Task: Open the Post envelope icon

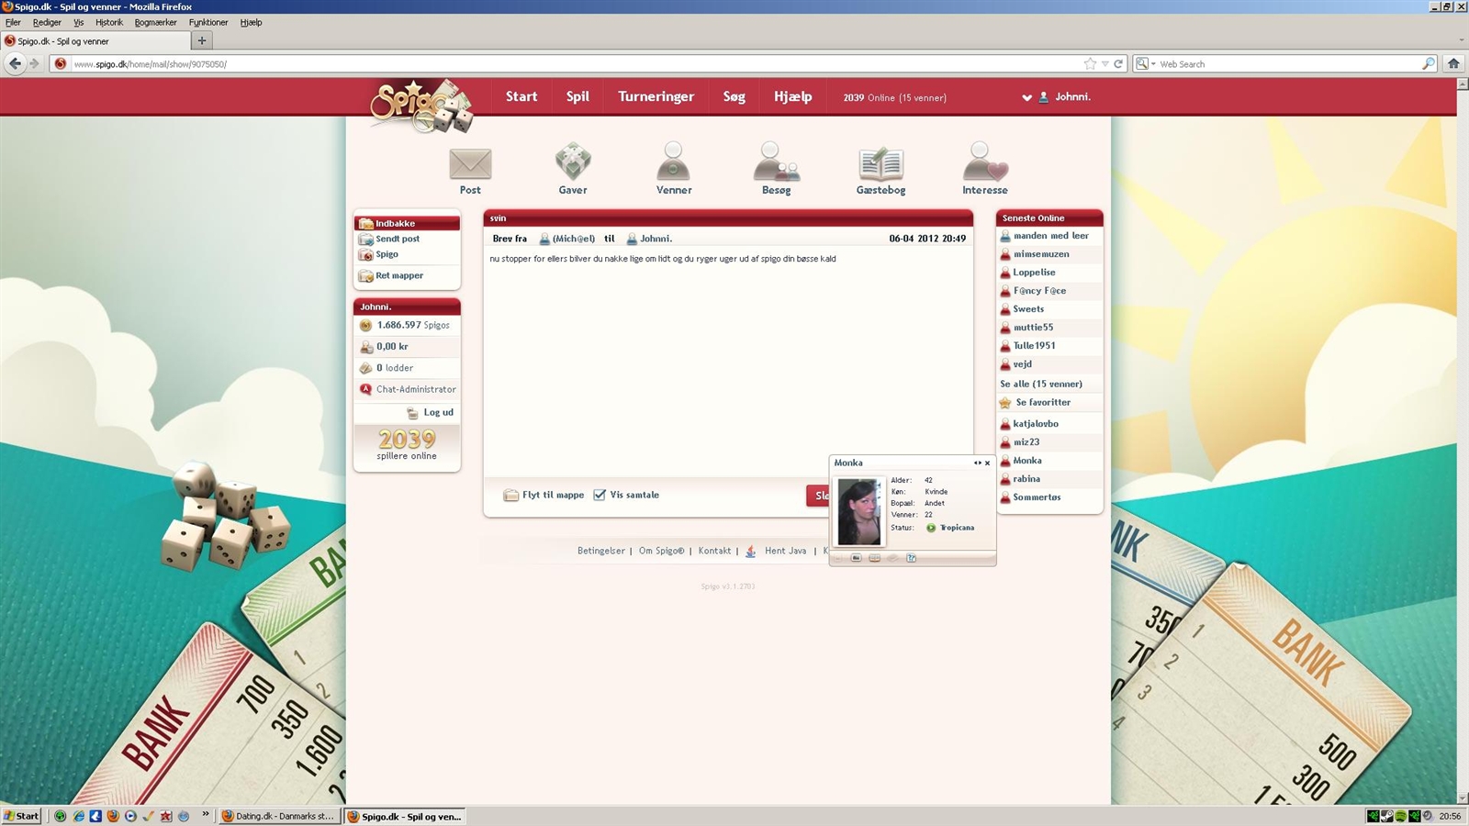Action: 470,165
